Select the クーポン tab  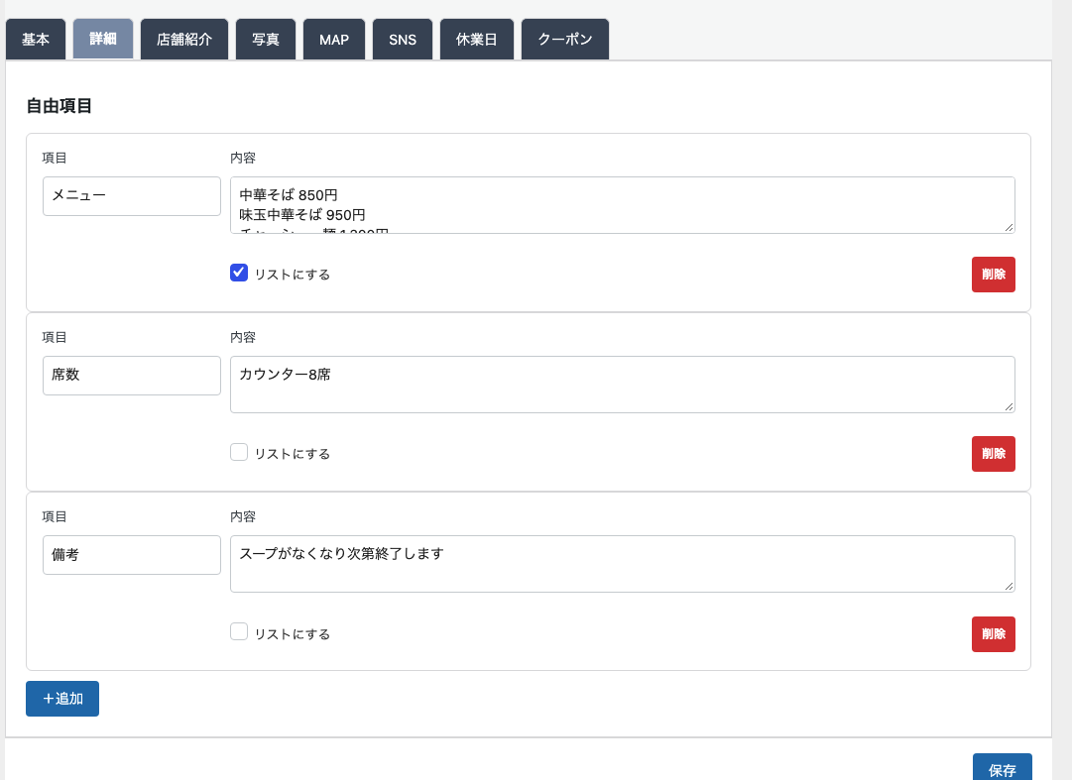(564, 40)
